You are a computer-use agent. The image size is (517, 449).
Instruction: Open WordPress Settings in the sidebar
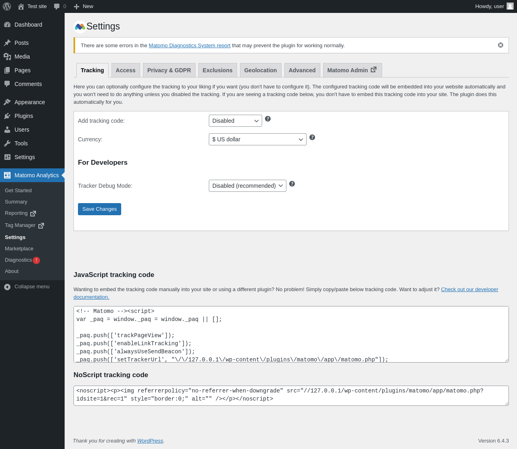[32, 157]
